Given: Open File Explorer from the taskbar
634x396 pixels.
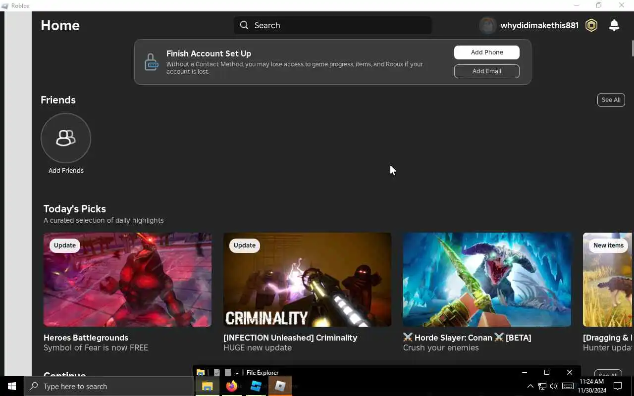Looking at the screenshot, I should click(208, 386).
